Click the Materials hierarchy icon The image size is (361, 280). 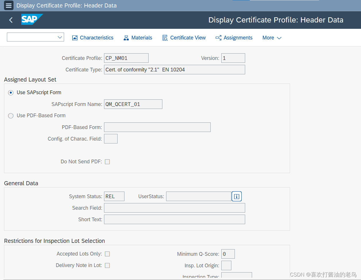click(126, 37)
